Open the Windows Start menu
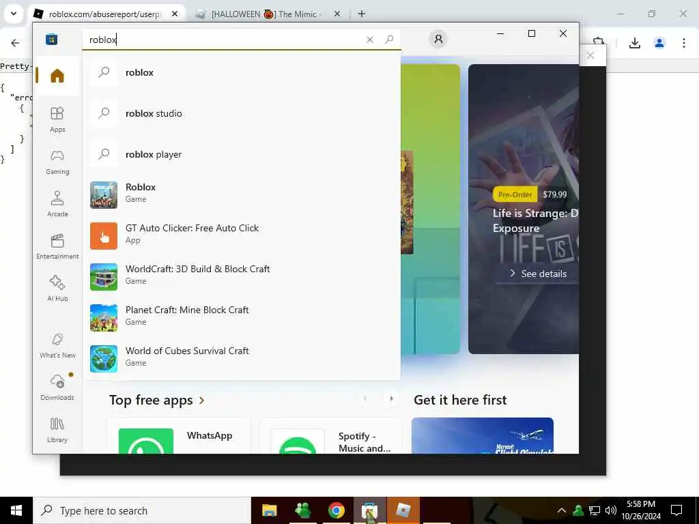 pos(16,510)
